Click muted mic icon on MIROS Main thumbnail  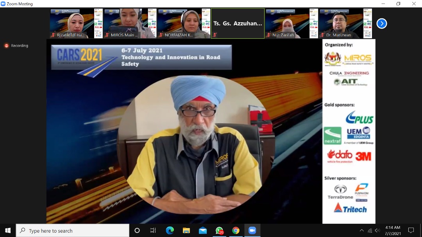[x=107, y=35]
